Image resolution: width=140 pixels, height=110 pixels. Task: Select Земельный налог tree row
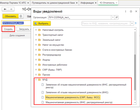tap(52, 40)
